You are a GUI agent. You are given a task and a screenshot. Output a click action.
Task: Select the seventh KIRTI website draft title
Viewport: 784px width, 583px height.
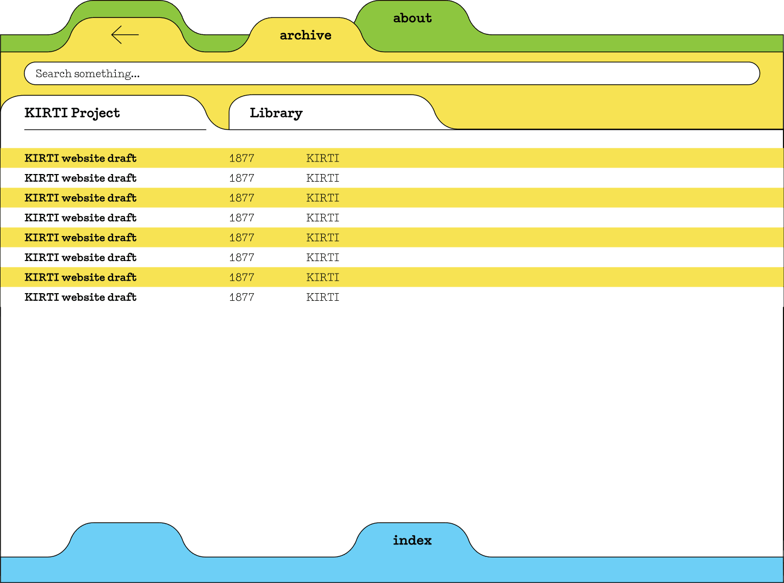tap(80, 277)
